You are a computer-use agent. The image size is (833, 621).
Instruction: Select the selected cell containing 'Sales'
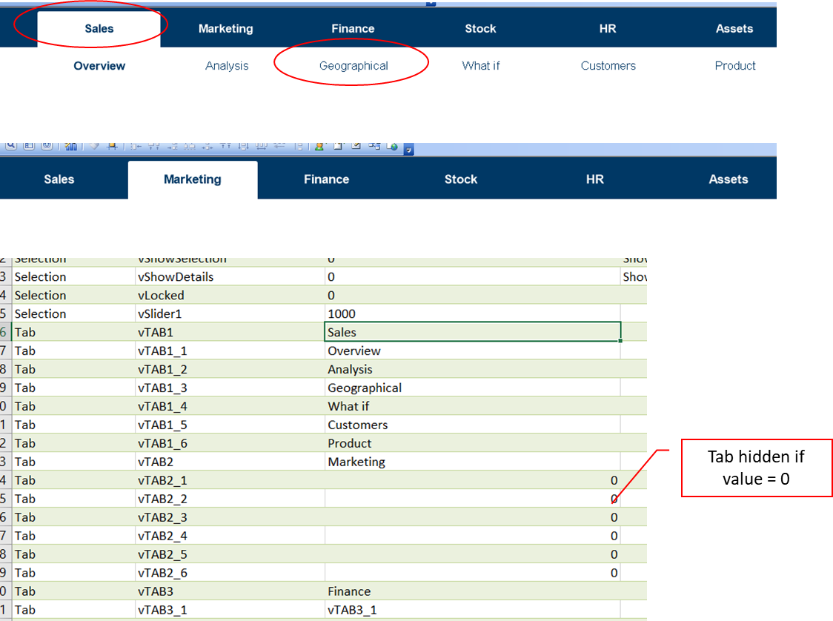[x=472, y=332]
